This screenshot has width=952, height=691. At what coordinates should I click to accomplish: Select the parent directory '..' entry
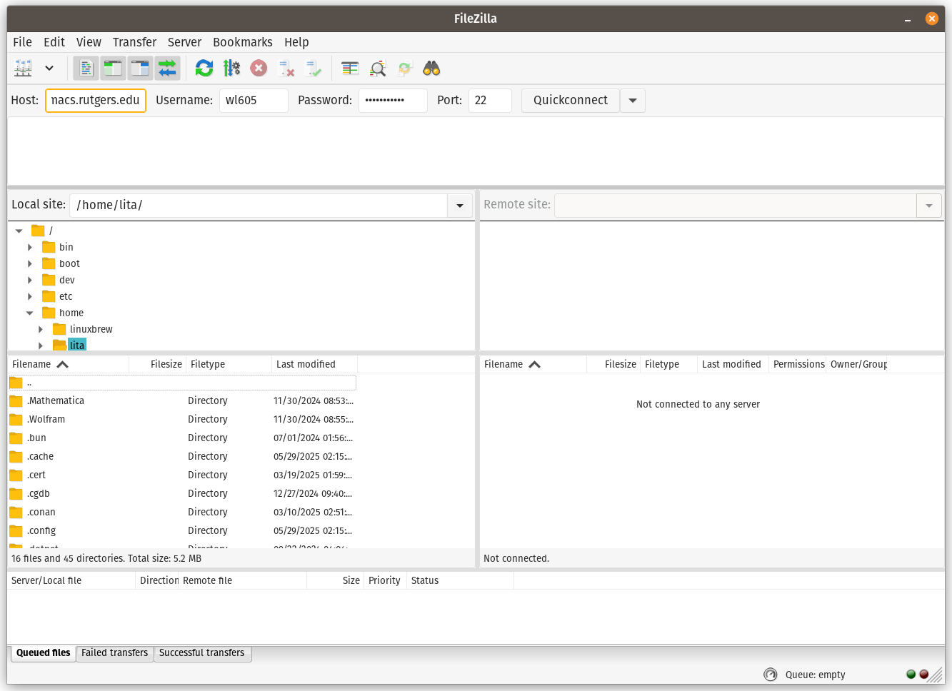[182, 383]
